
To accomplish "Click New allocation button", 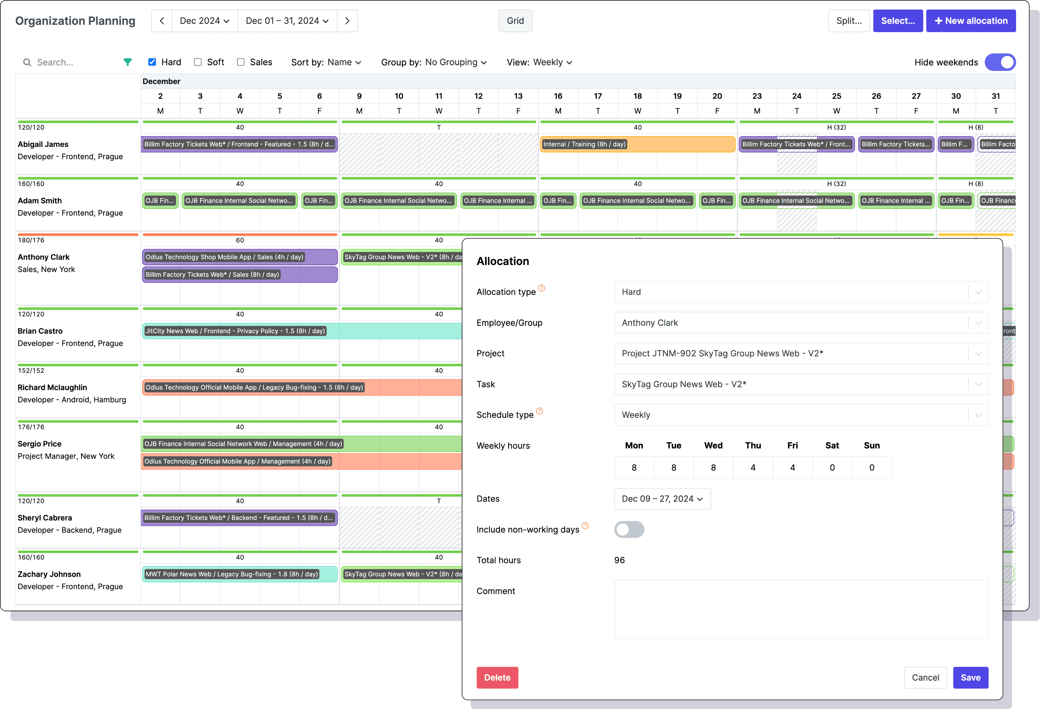I will (971, 21).
